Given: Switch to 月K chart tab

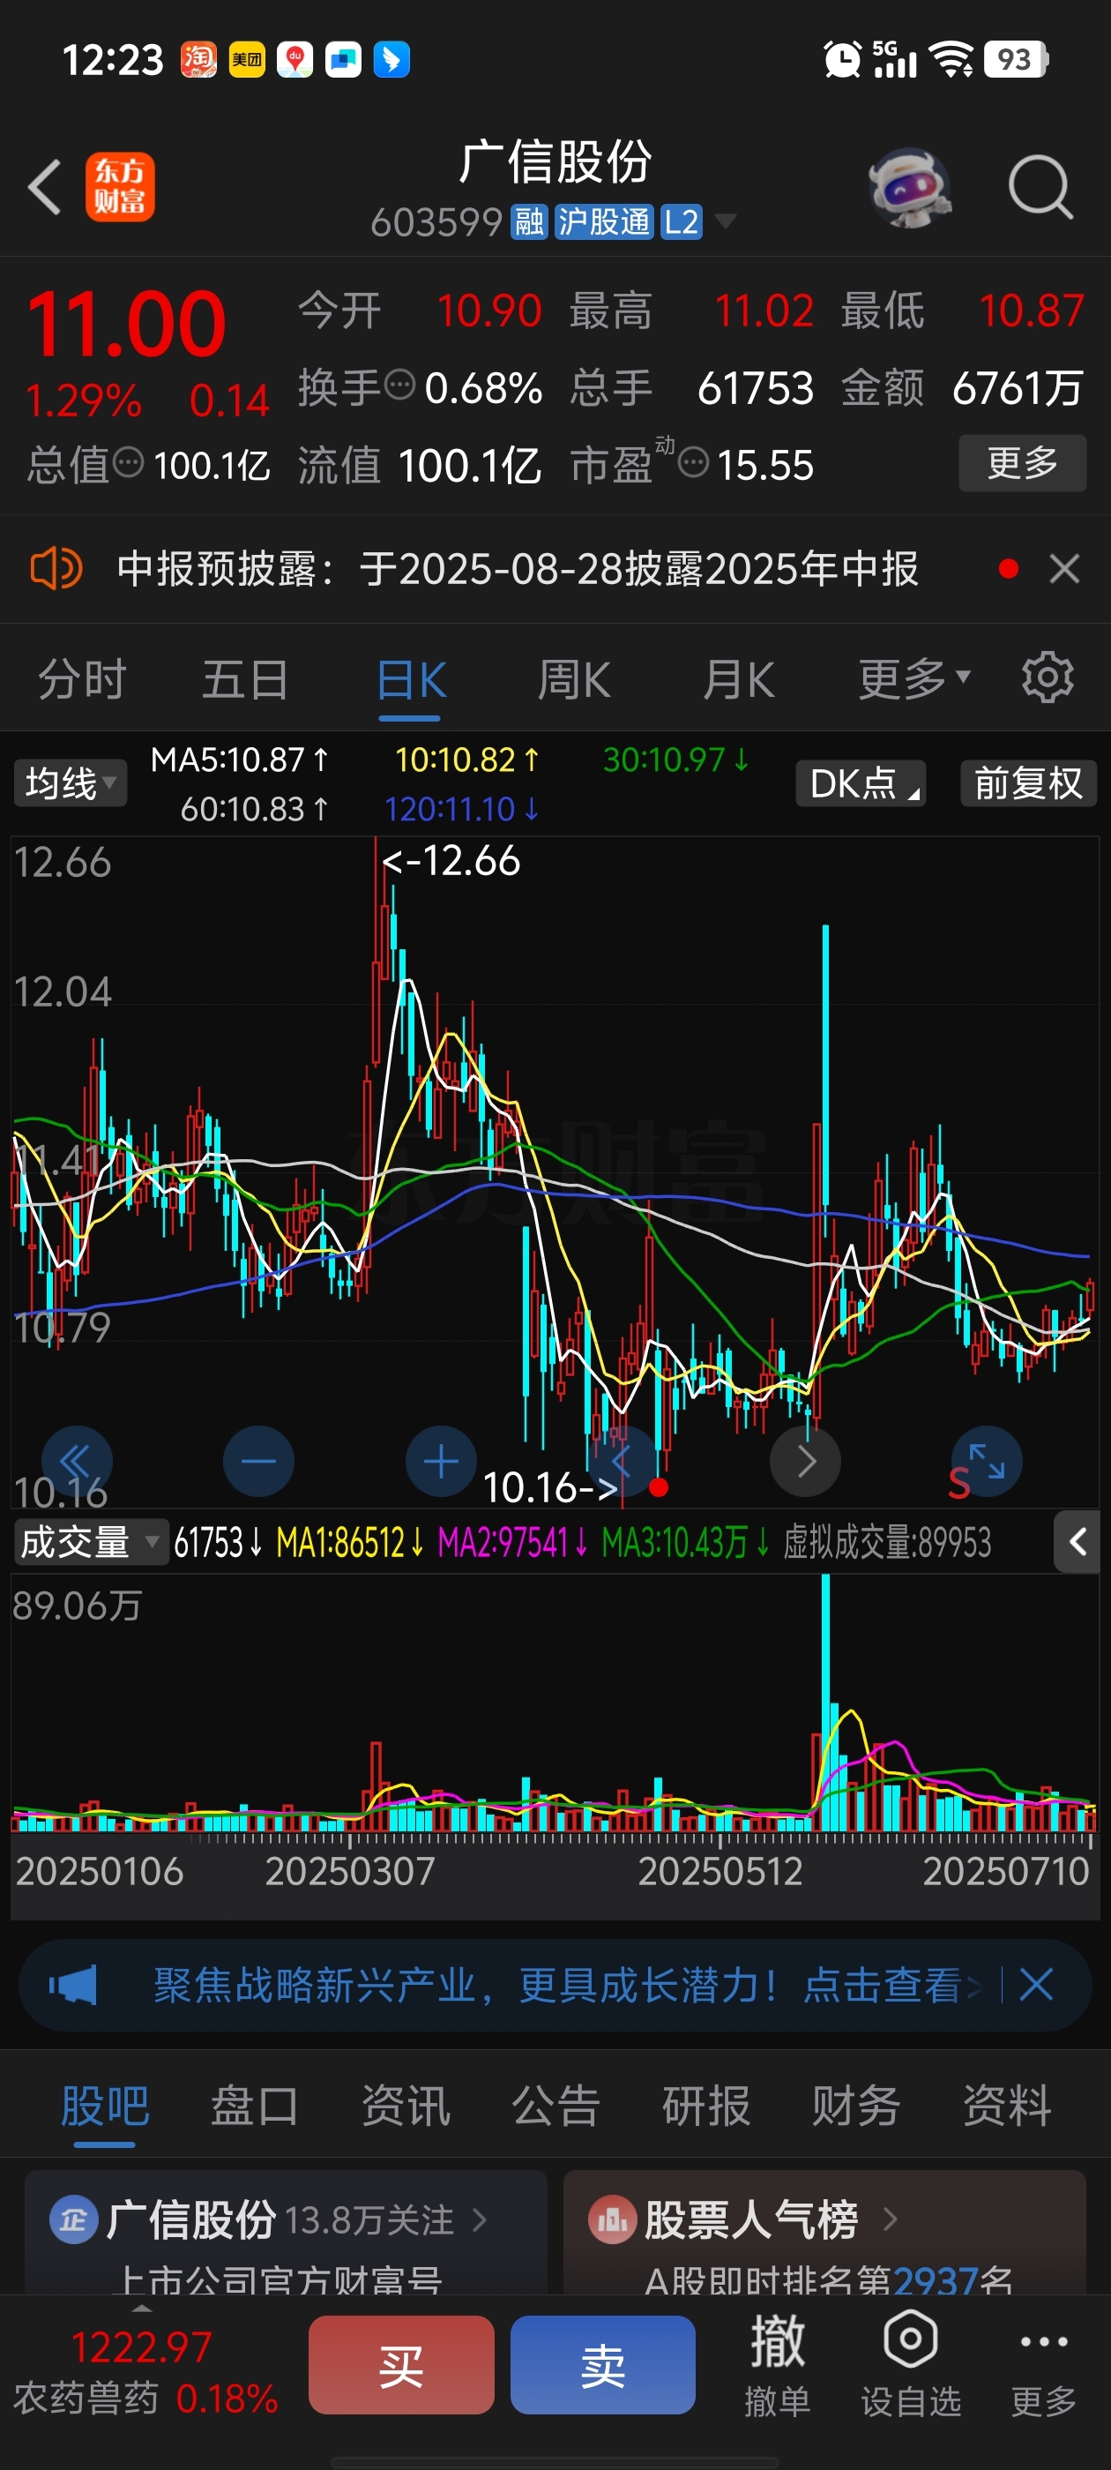Looking at the screenshot, I should [x=737, y=680].
